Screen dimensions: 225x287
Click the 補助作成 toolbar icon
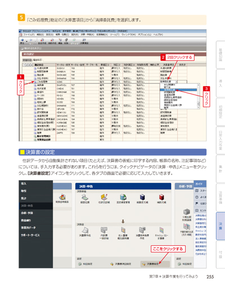(x=52, y=41)
